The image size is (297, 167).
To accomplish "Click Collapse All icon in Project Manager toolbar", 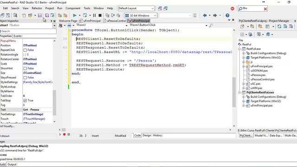I will tap(291, 26).
